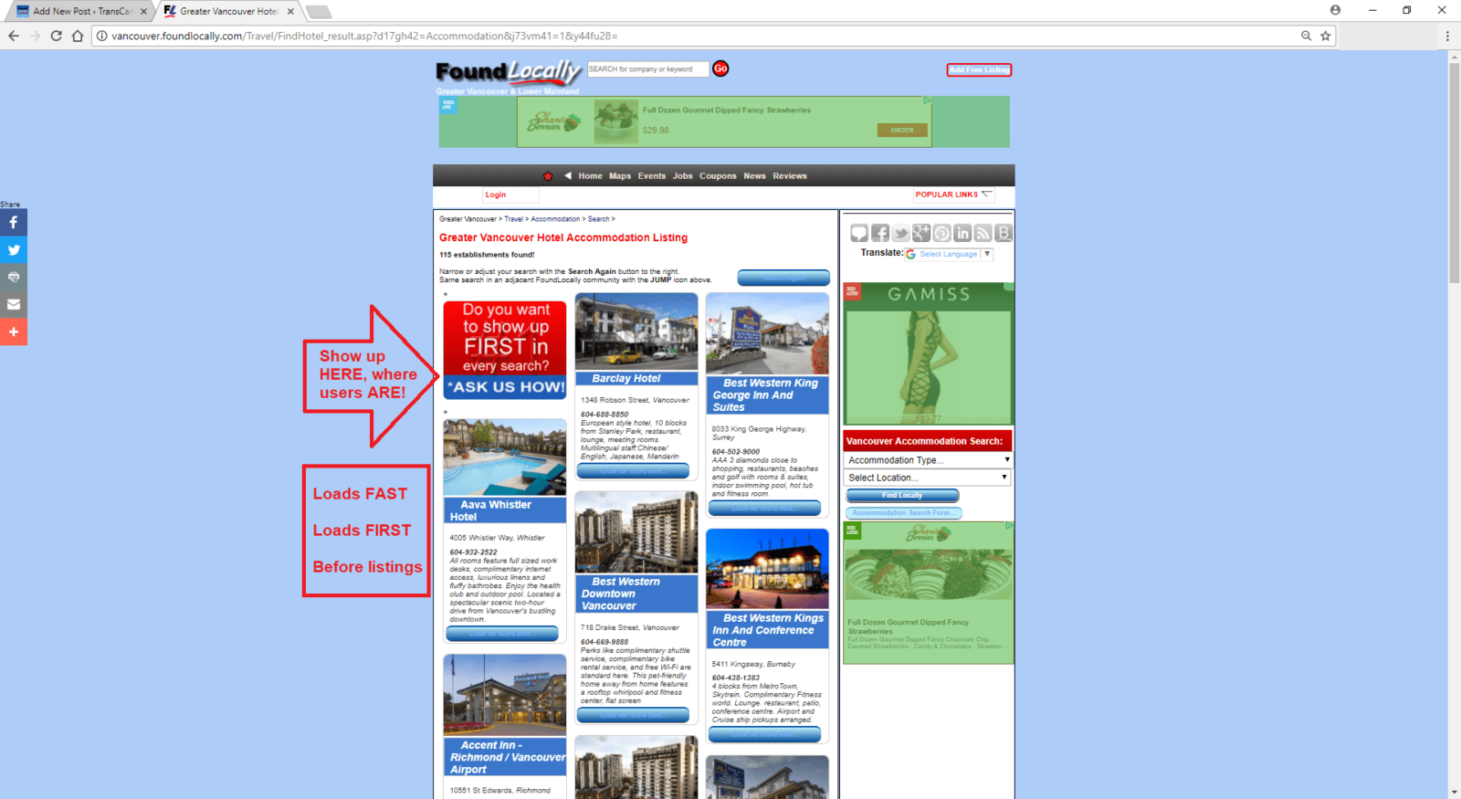Screen dimensions: 1461x799
Task: Open Events in navigation bar
Action: point(652,176)
